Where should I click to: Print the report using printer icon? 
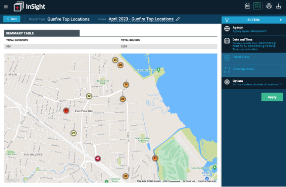(269, 6)
